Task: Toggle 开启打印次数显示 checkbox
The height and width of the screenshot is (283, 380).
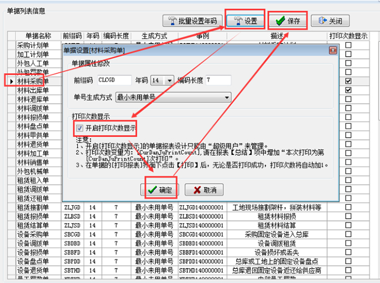Action: coord(81,128)
